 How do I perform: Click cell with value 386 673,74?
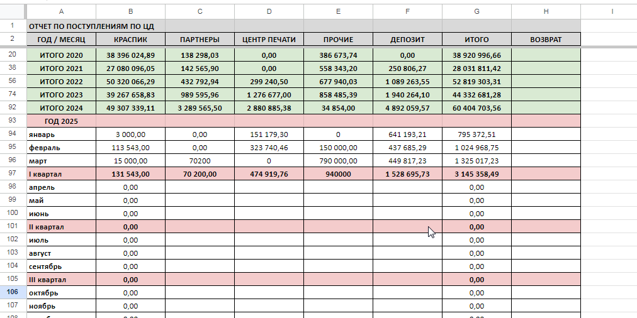(339, 55)
